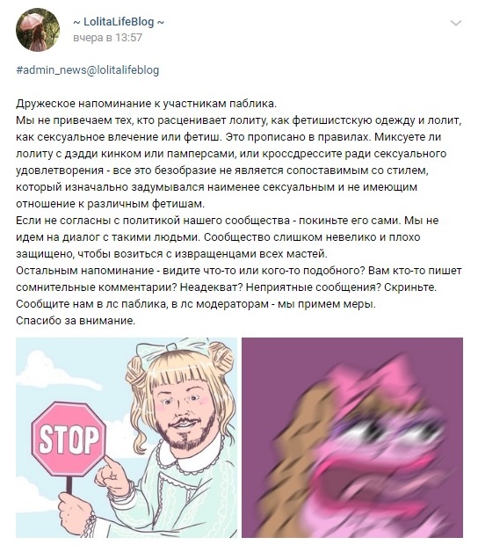Click the closing line Спасибо за внимание
478x552 pixels.
point(76,321)
